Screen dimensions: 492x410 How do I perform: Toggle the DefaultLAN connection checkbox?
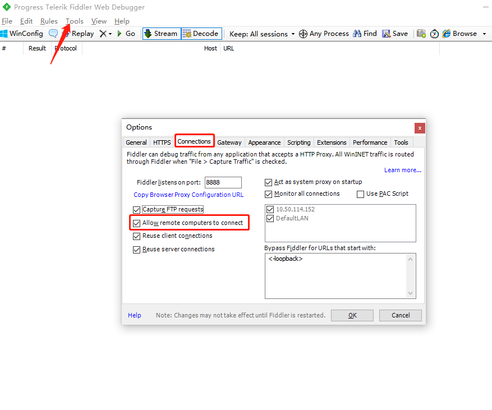[x=270, y=218]
